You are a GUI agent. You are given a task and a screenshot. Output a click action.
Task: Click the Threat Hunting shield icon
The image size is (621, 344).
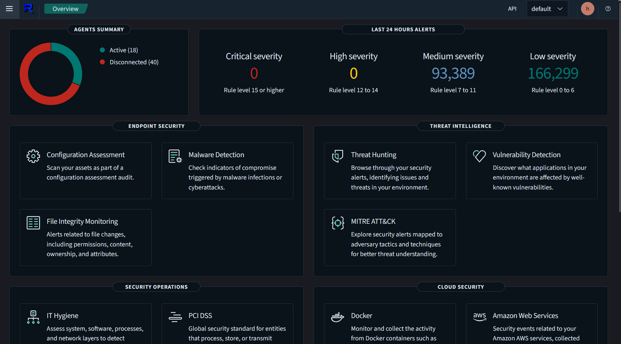338,156
